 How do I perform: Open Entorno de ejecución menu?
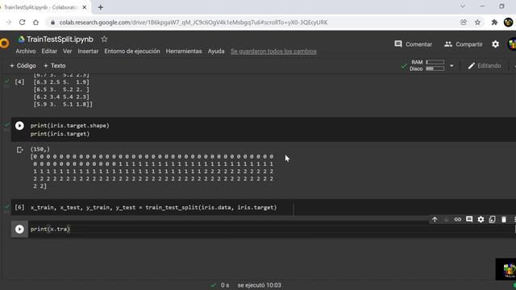pyautogui.click(x=132, y=52)
